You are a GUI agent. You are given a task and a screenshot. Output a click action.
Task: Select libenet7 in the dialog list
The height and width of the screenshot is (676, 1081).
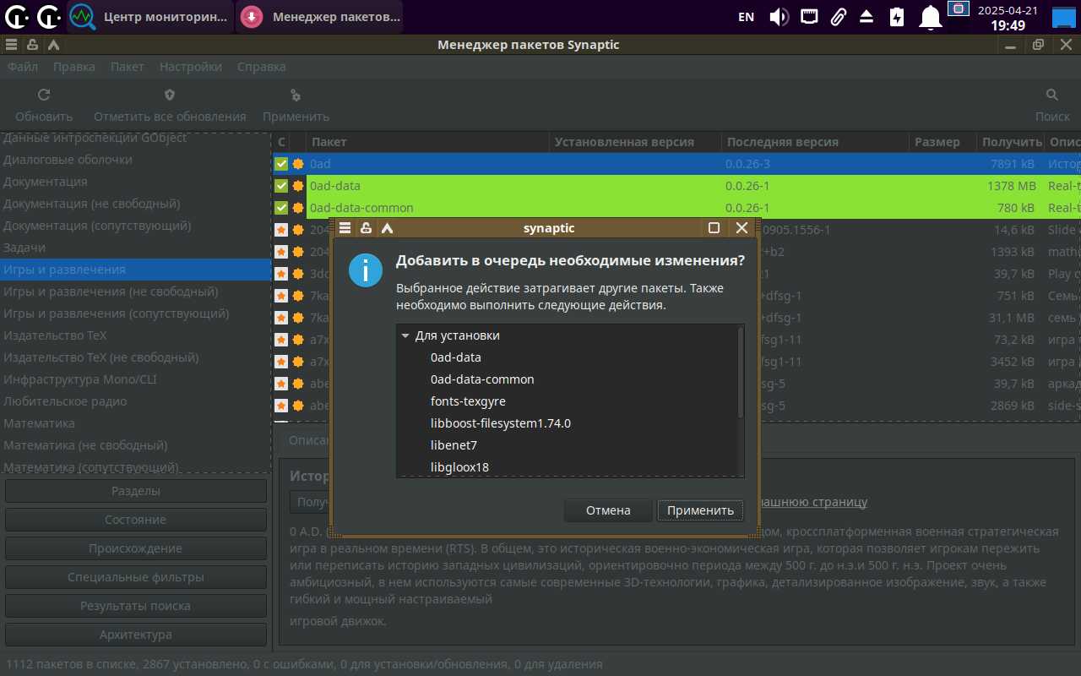pos(454,445)
